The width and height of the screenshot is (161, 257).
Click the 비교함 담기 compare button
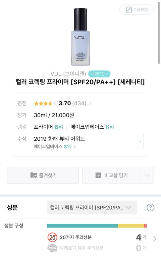111,175
